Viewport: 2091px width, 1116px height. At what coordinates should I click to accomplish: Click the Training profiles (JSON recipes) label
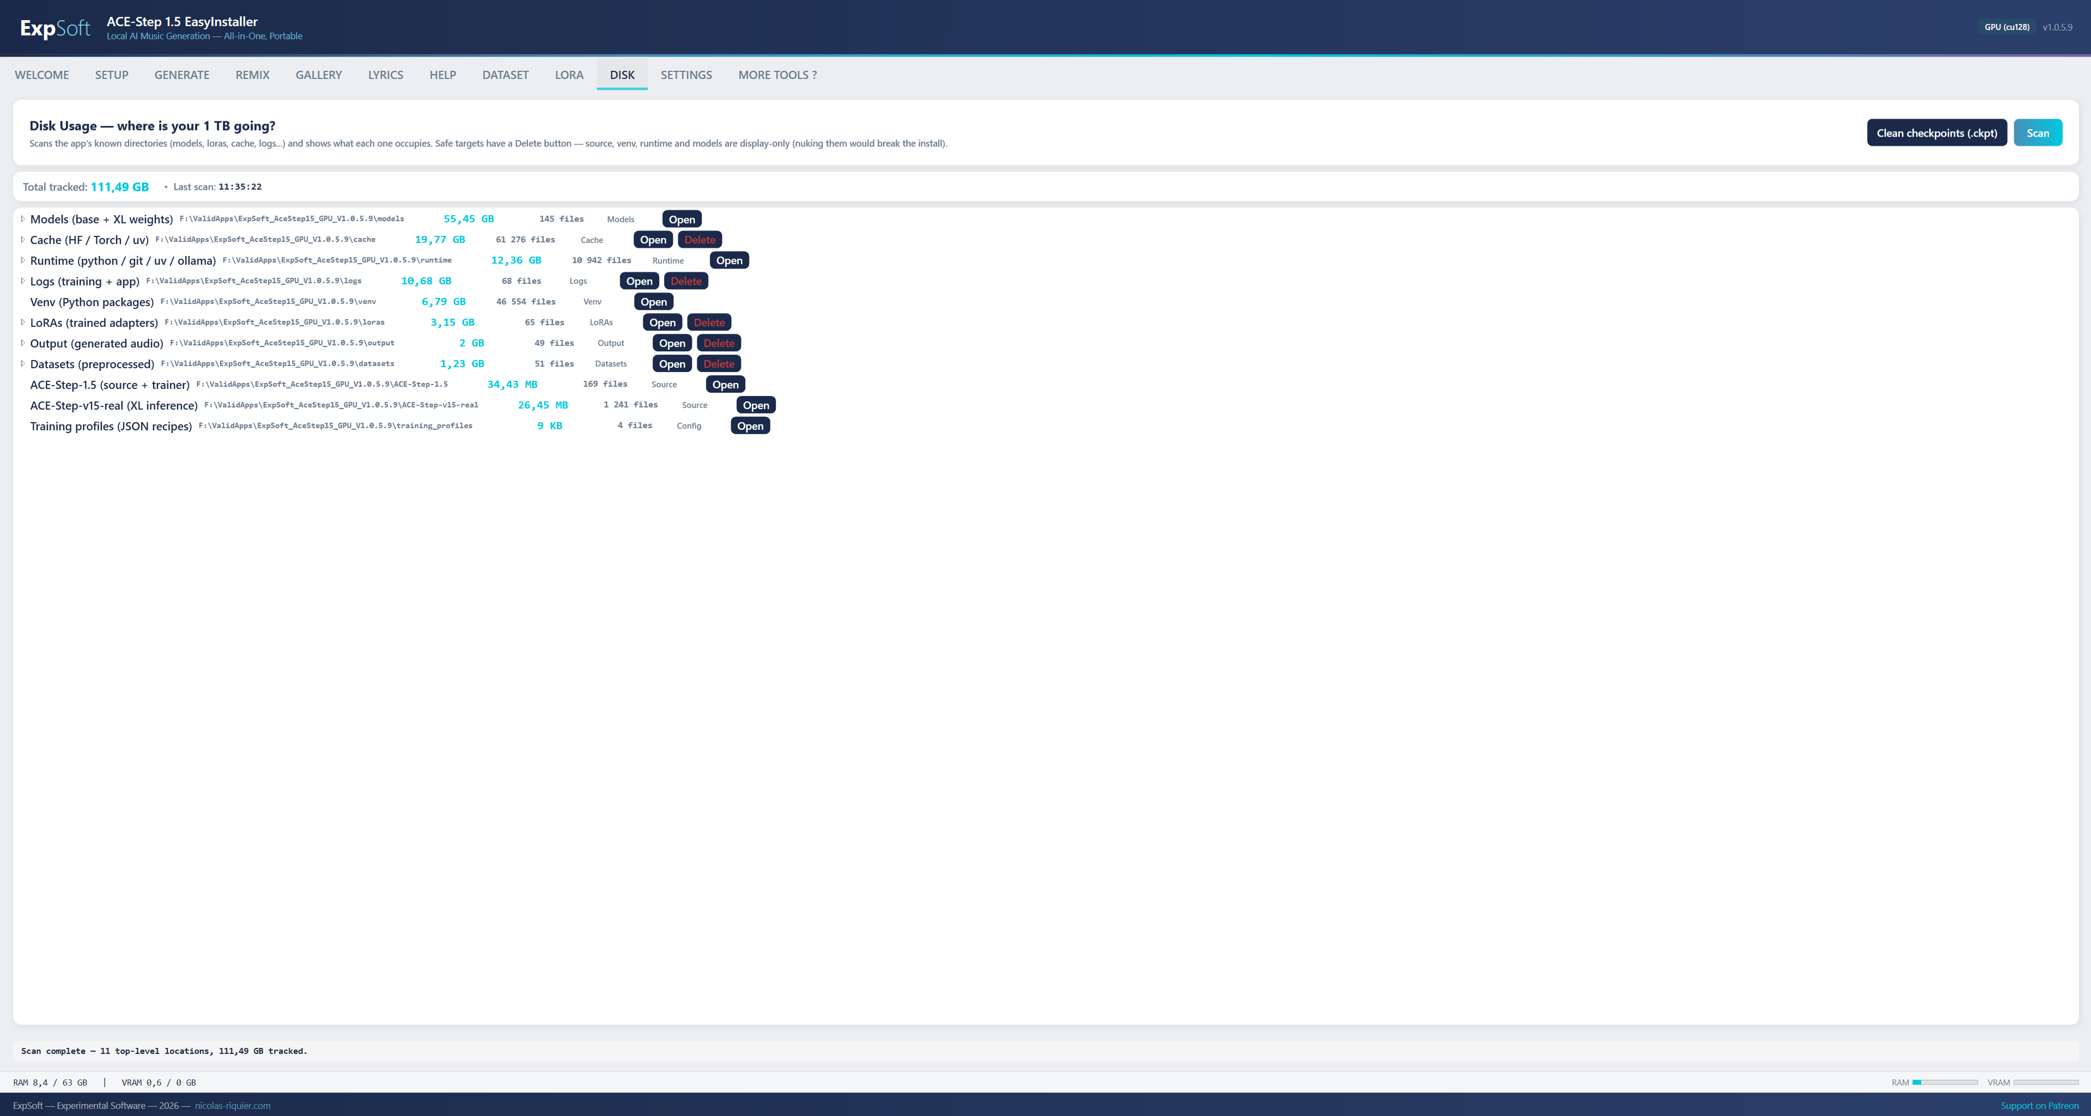click(111, 426)
